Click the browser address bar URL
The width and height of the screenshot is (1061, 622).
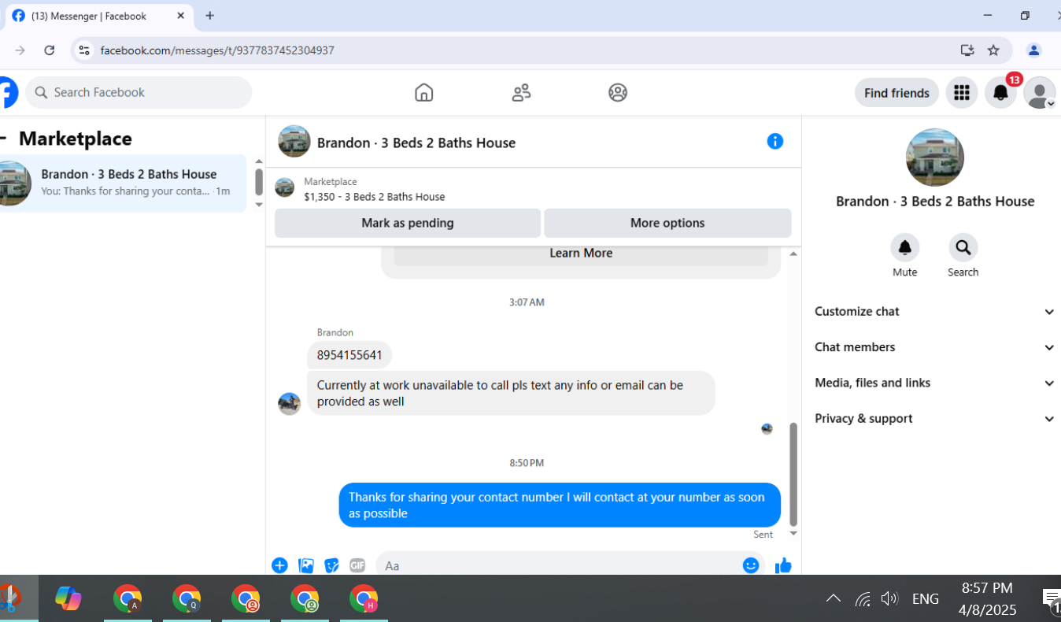(x=217, y=50)
